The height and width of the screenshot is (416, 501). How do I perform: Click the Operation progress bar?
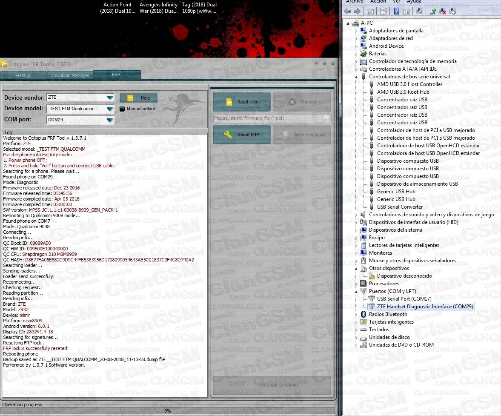click(168, 411)
